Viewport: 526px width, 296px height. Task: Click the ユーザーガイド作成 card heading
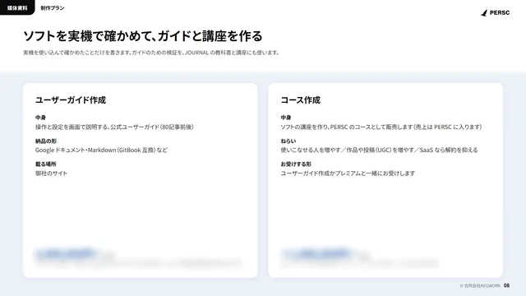(71, 100)
